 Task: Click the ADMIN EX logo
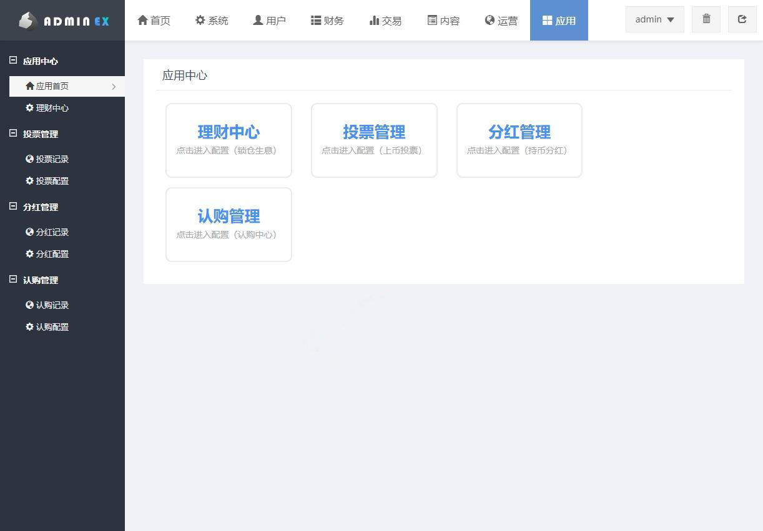[x=63, y=21]
